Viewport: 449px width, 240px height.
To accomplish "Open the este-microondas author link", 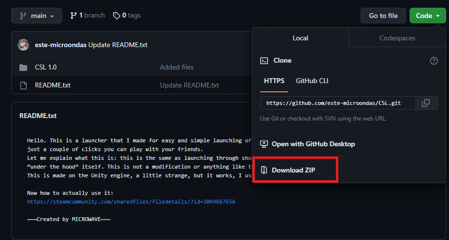I will point(61,45).
